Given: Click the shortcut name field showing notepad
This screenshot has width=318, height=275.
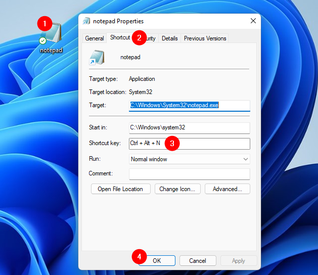Looking at the screenshot, I should [x=130, y=57].
